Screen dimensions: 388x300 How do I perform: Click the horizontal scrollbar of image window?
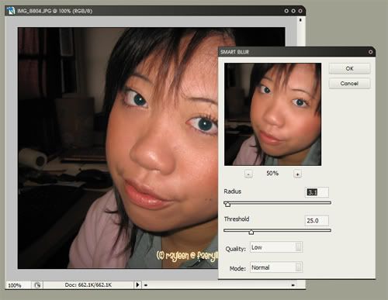tap(220, 285)
